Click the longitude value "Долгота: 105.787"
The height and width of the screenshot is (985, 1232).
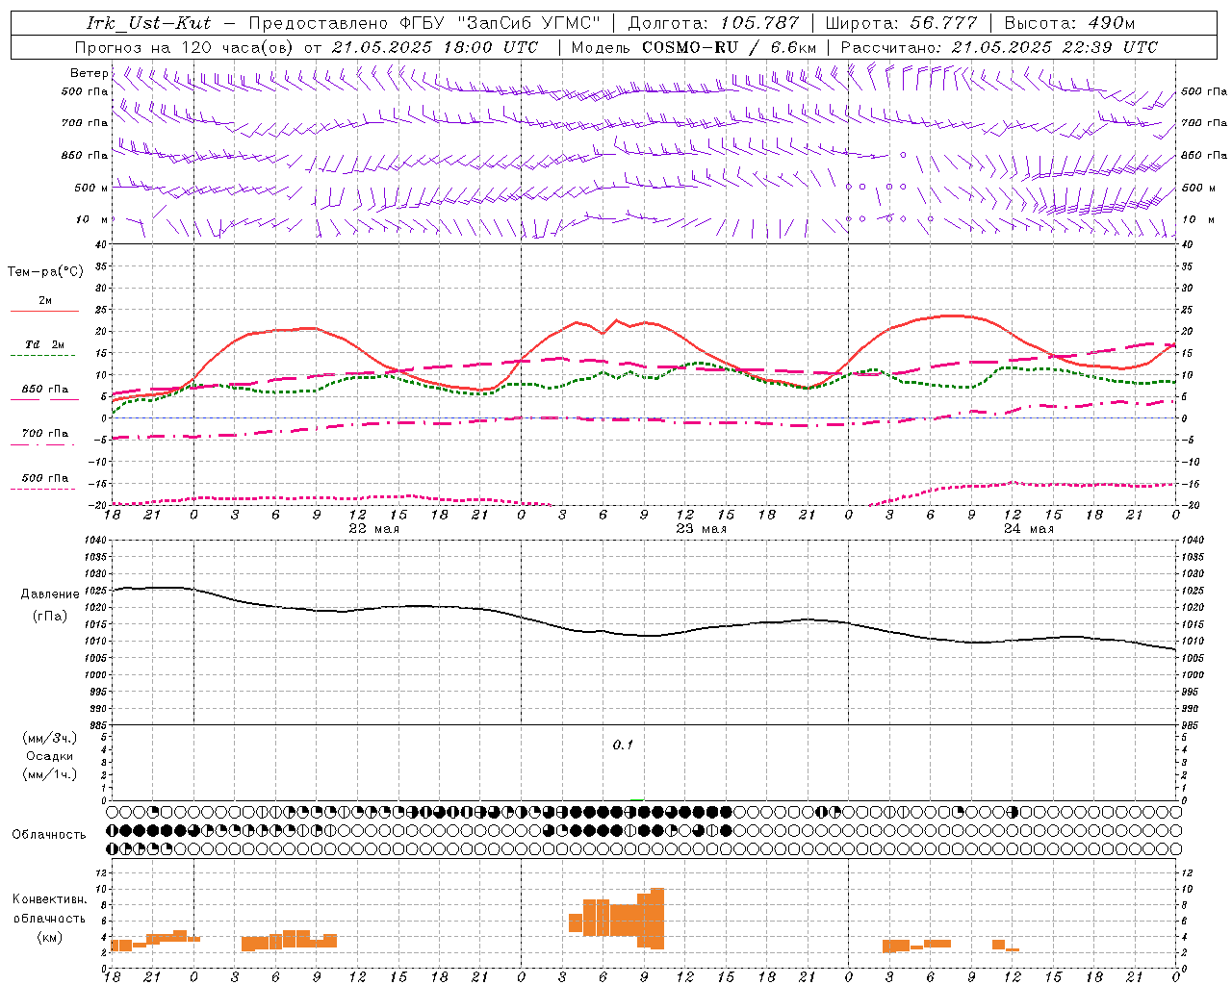pos(713,23)
